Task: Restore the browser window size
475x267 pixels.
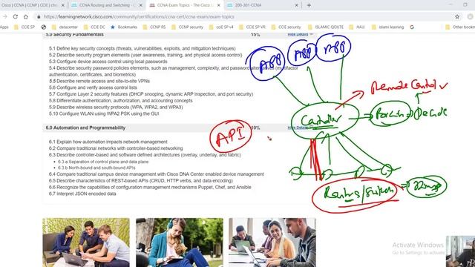Action: (x=465, y=5)
